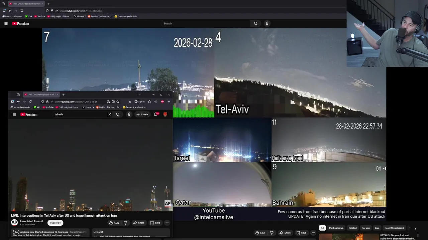Start voice search in front YouTube window
This screenshot has width=428, height=240.
(129, 114)
